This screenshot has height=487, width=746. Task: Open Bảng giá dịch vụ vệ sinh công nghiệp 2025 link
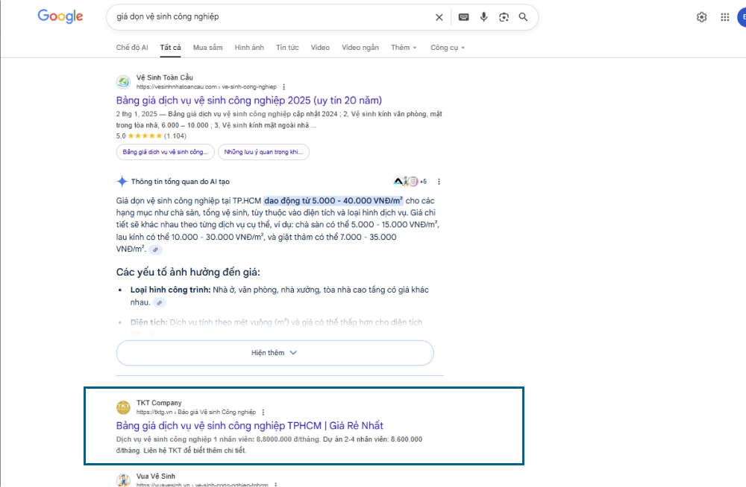pyautogui.click(x=249, y=101)
